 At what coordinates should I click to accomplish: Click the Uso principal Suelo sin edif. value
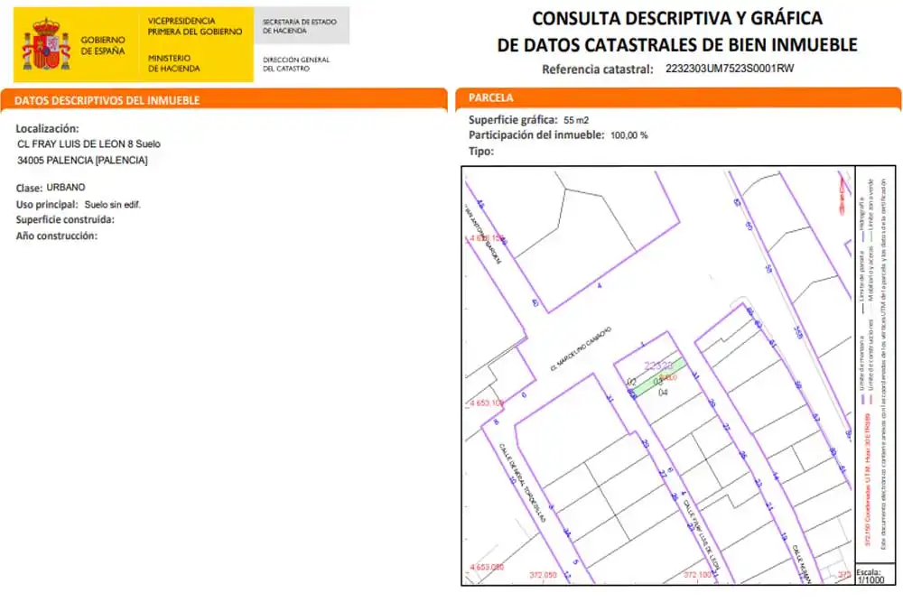[x=112, y=204]
